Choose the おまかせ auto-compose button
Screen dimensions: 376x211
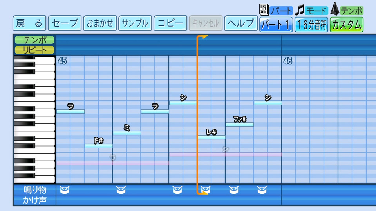[x=100, y=23]
